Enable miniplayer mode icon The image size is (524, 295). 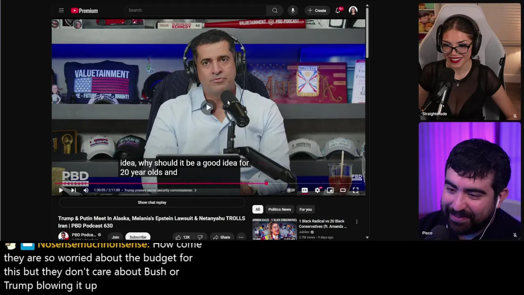[330, 190]
